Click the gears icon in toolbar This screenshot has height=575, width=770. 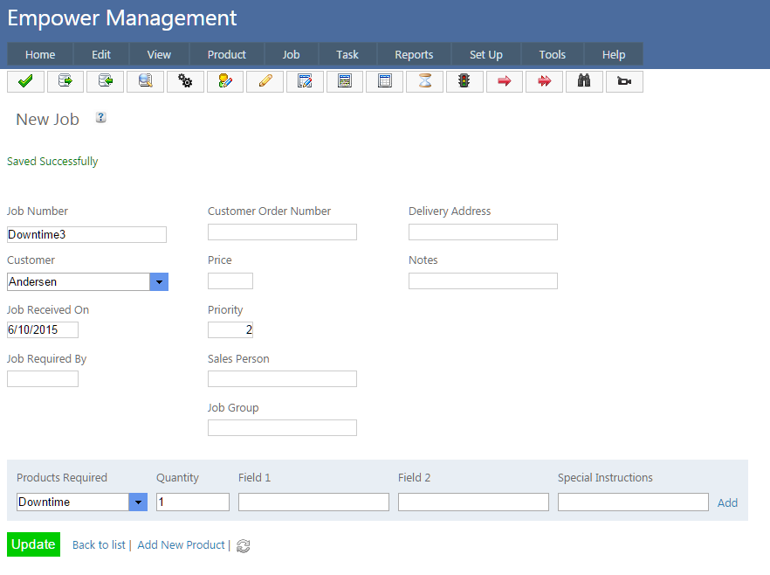pos(185,81)
